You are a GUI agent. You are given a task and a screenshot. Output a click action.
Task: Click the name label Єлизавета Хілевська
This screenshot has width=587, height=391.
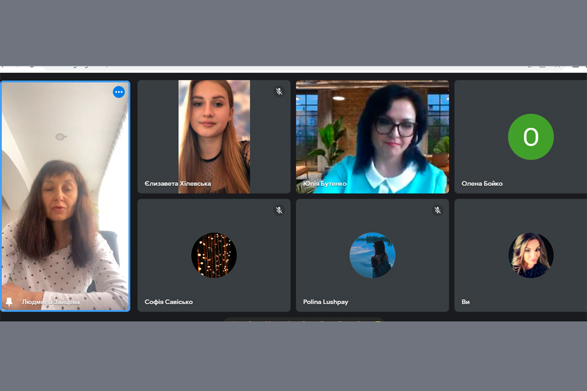[178, 183]
